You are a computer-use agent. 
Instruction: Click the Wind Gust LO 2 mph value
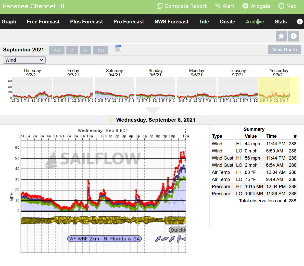pos(251,165)
